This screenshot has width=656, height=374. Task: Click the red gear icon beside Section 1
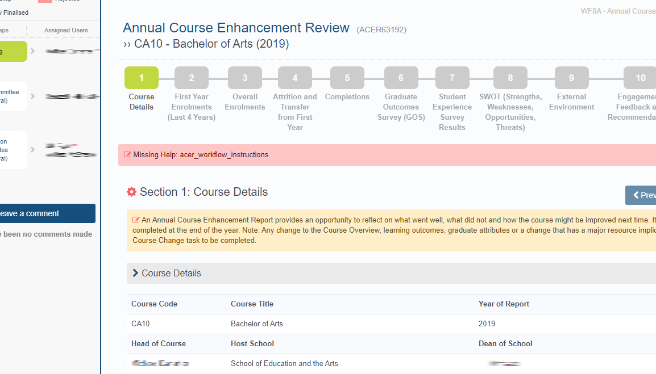tap(131, 192)
